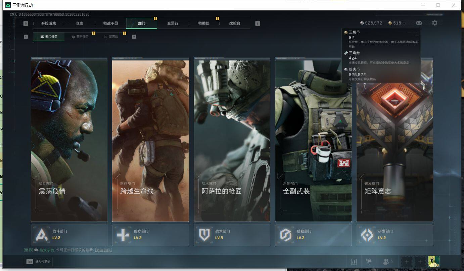The height and width of the screenshot is (271, 464).
Task: Click the 研发部门 diamond icon
Action: (x=367, y=235)
